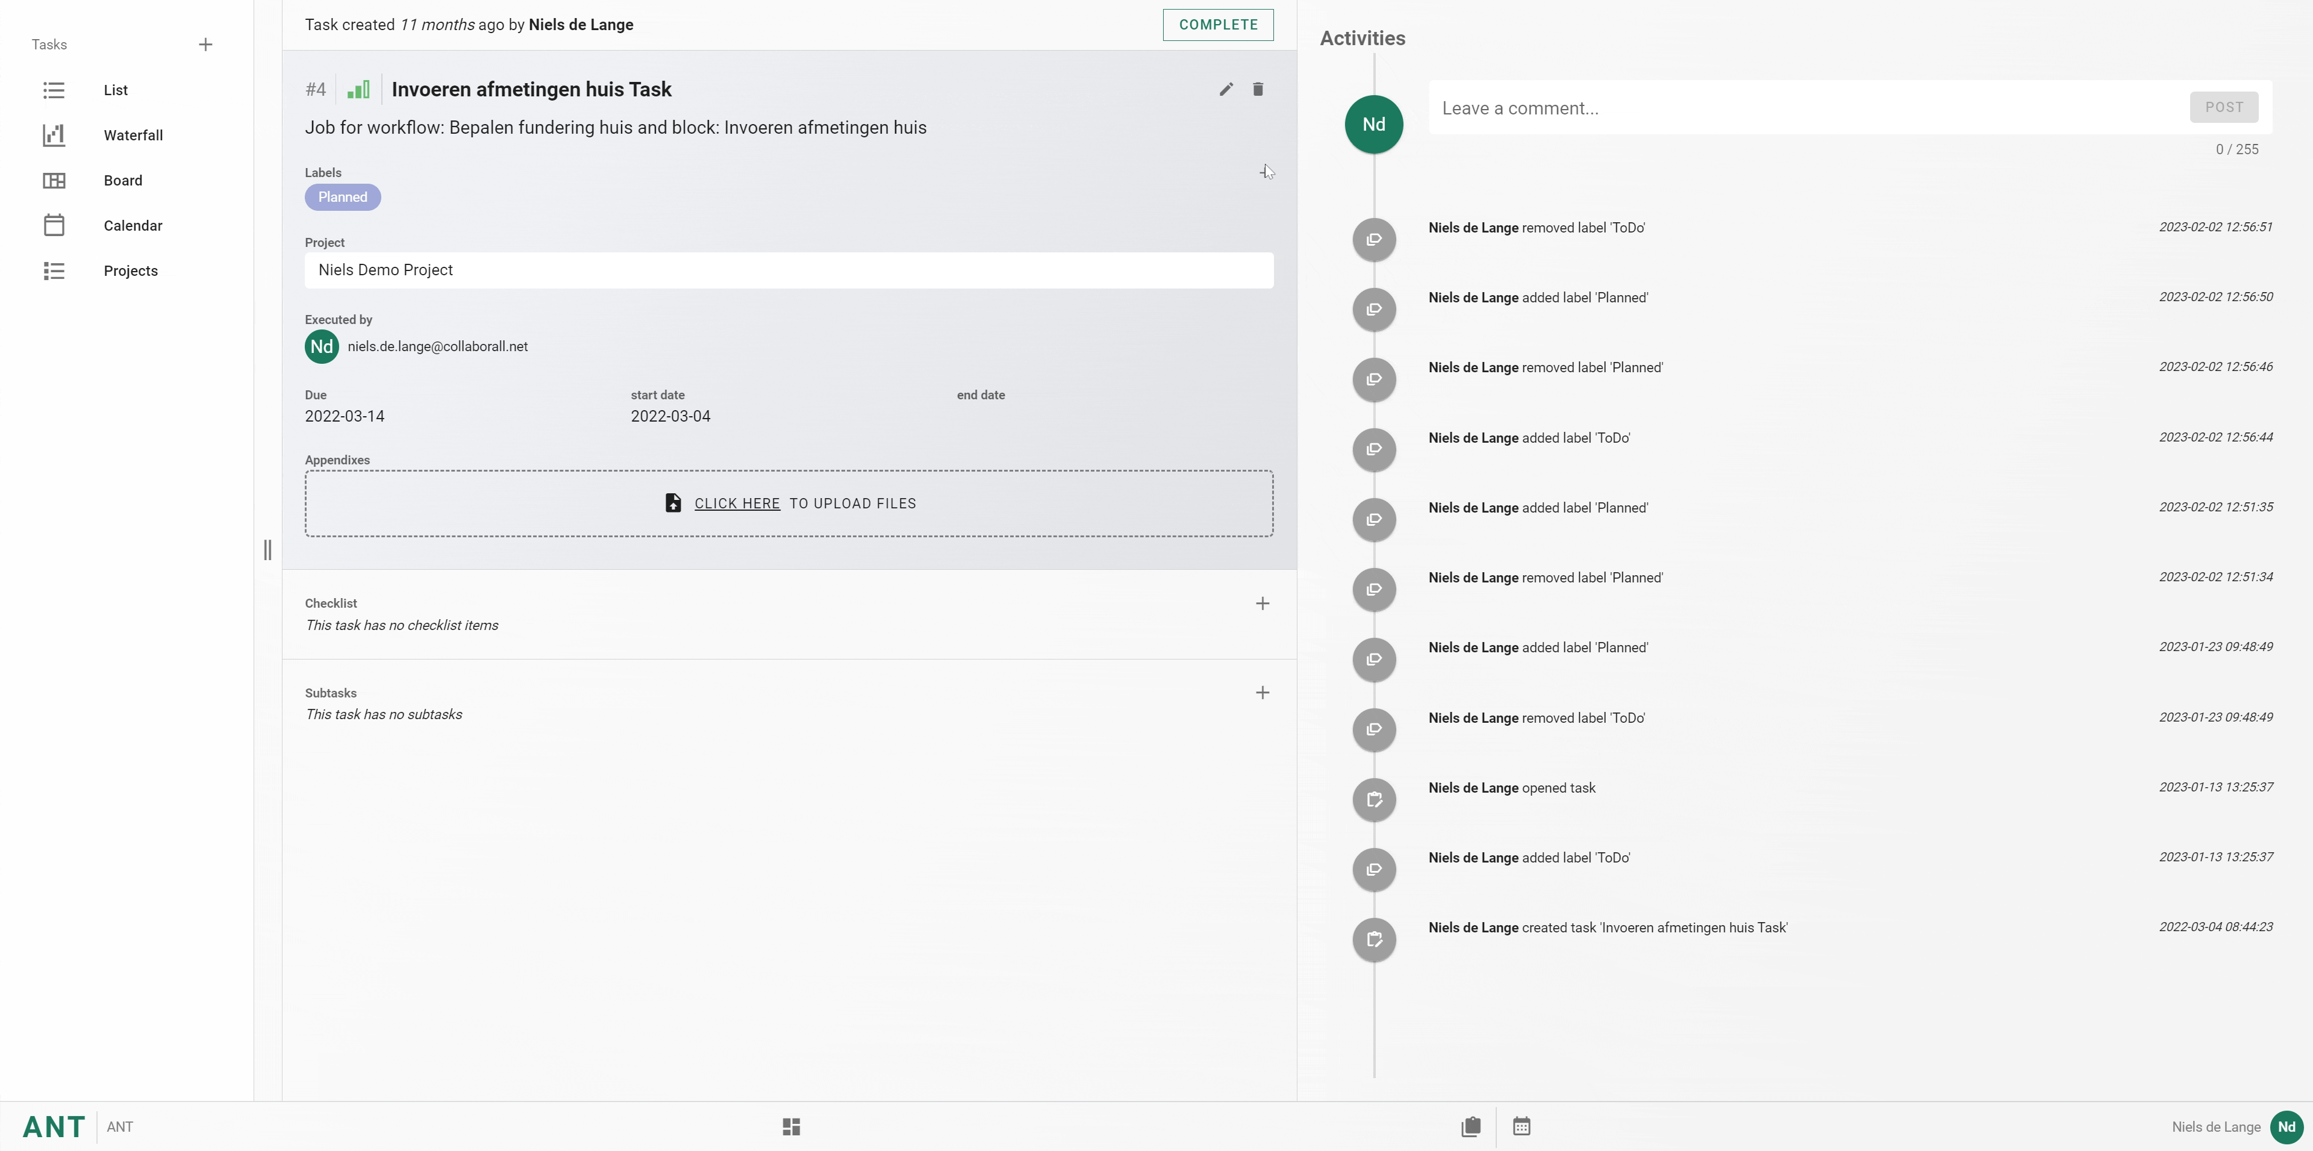Screen dimensions: 2313x1151
Task: Open the dashboard grid icon in the bottom bar
Action: click(791, 1126)
